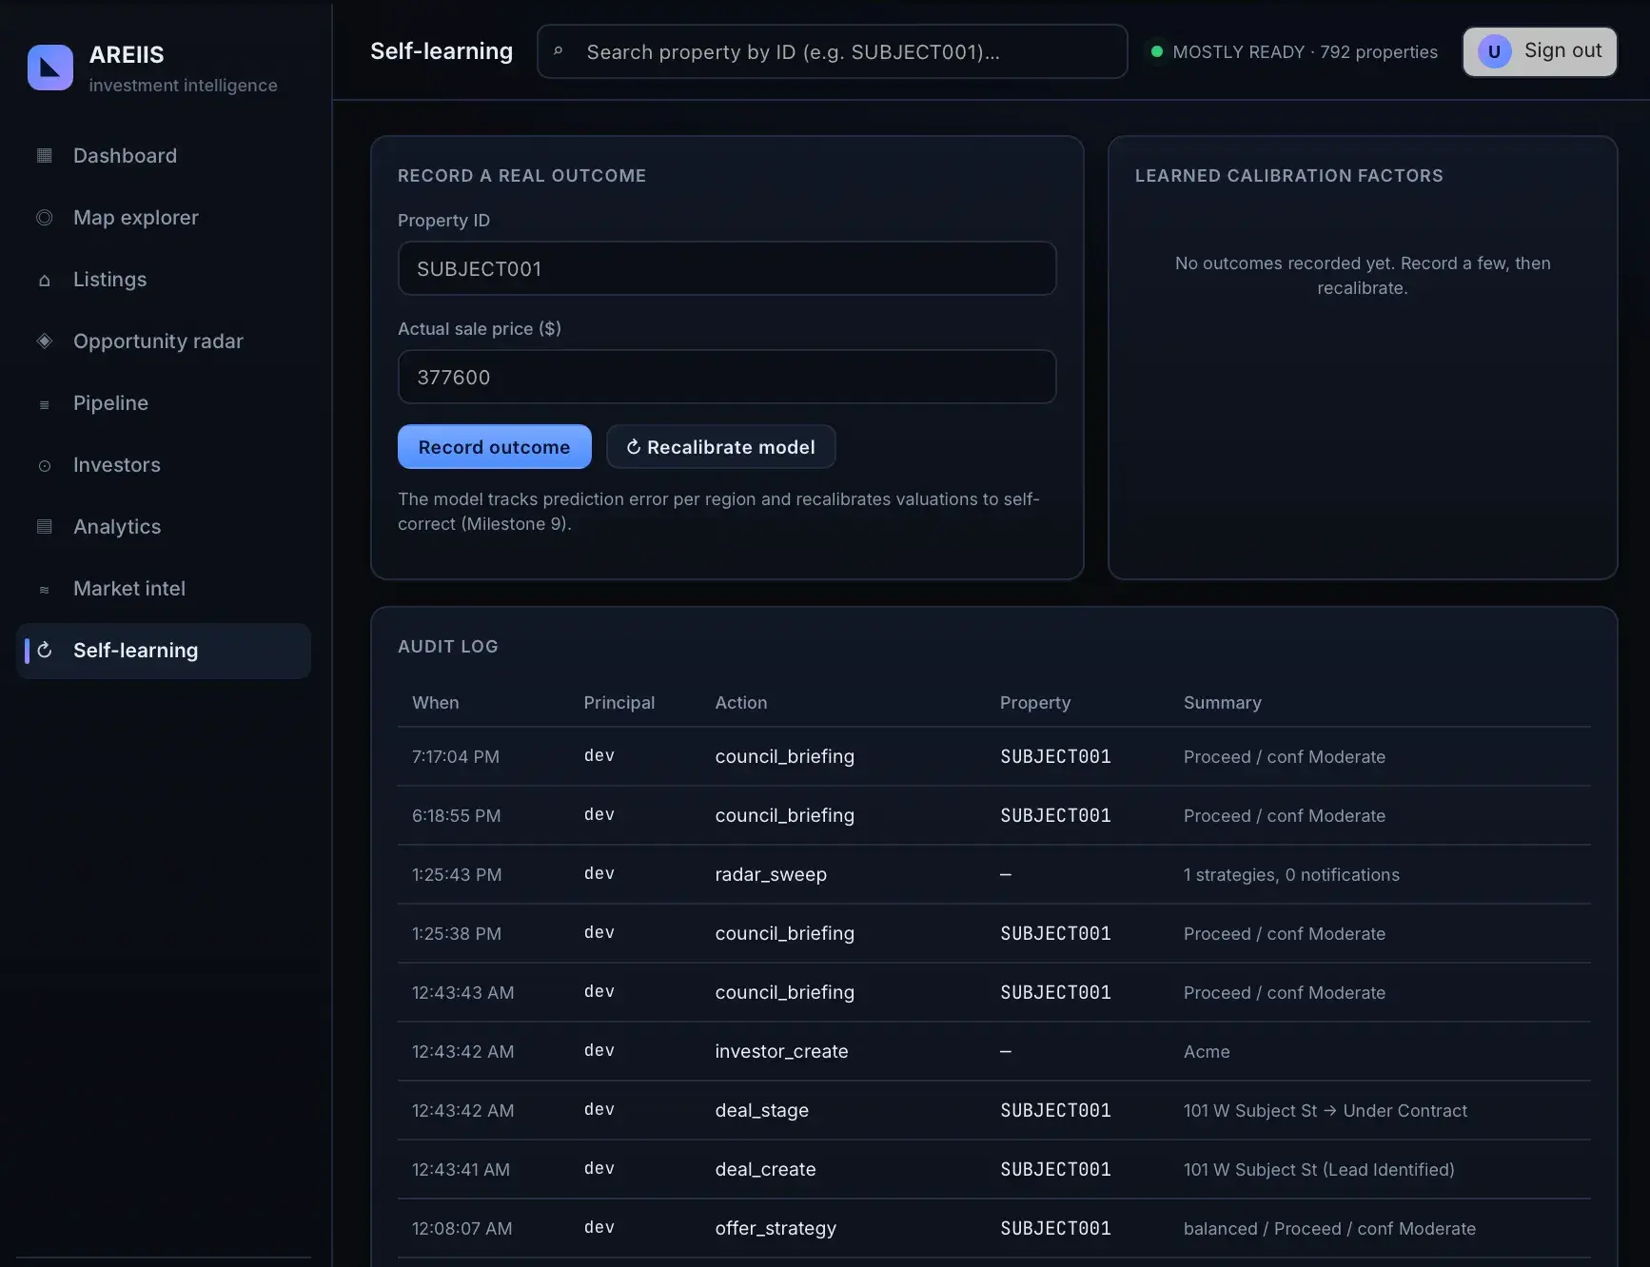Click the Recalibrate model button
The width and height of the screenshot is (1650, 1267).
click(x=720, y=446)
